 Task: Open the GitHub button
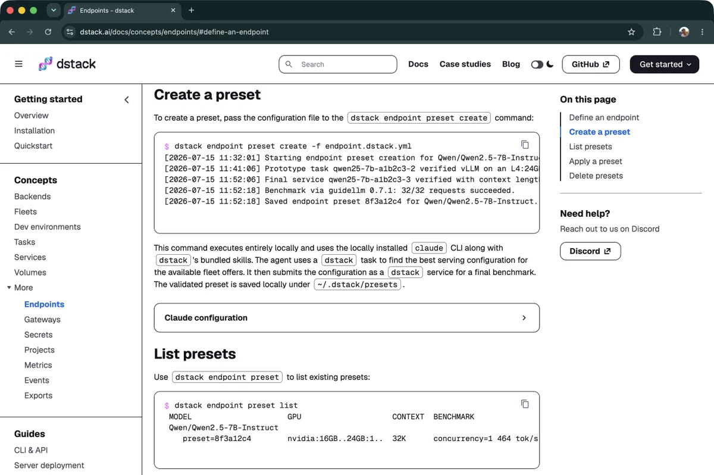591,64
